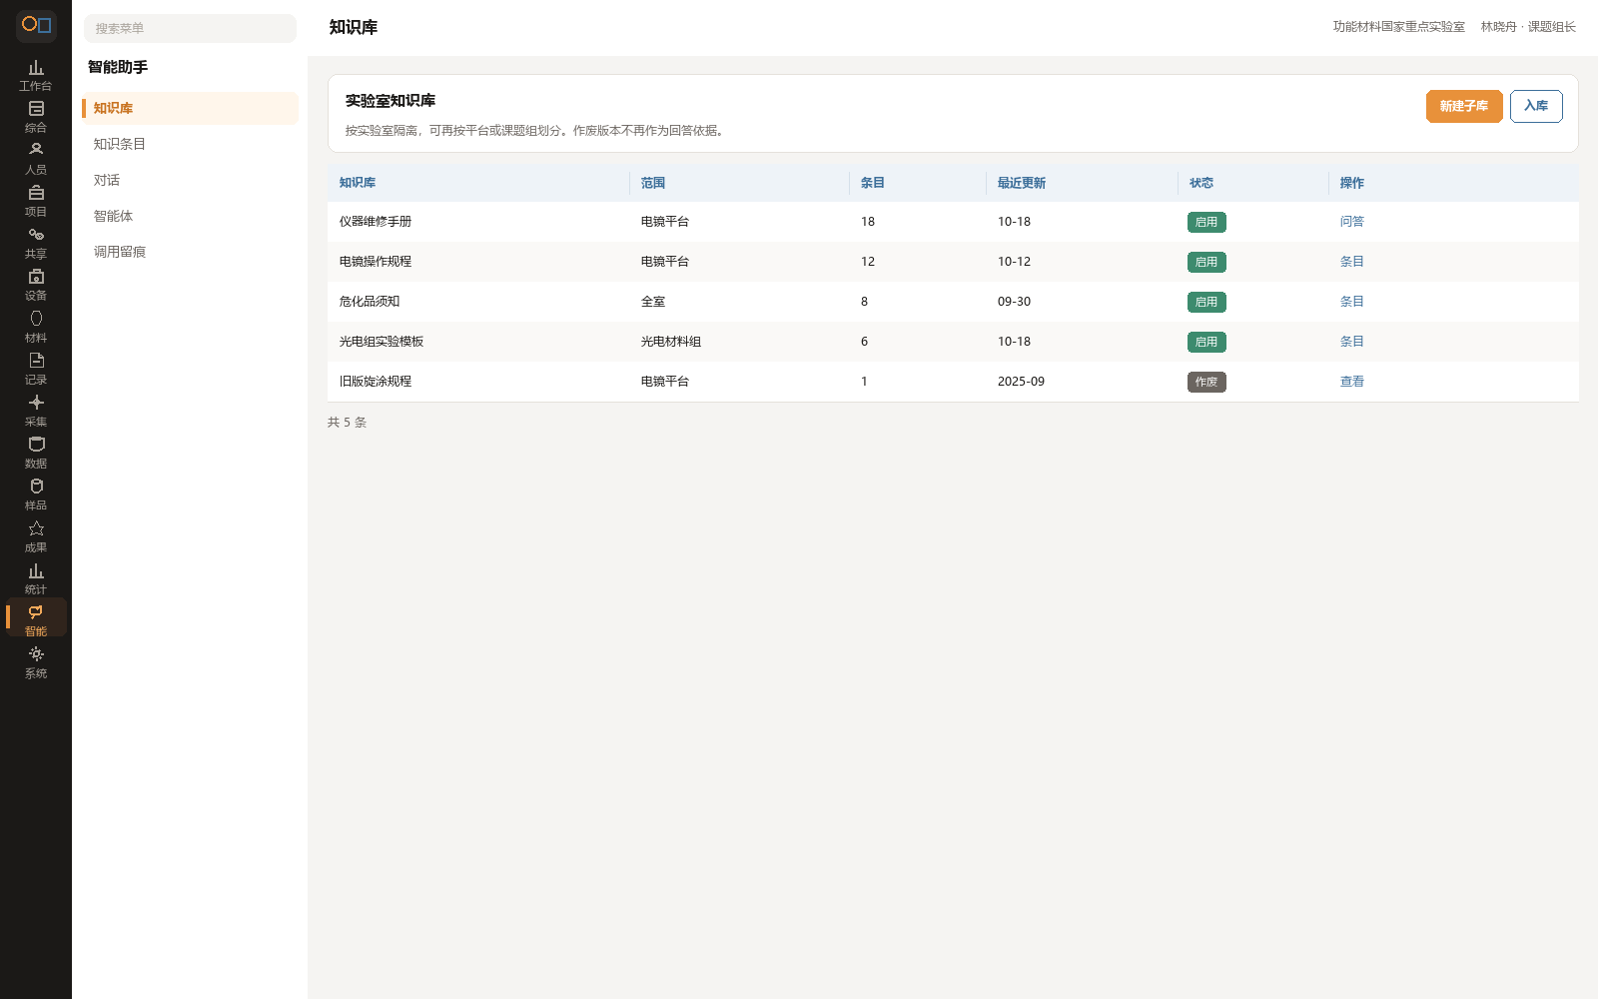Screen dimensions: 1598x999
Task: Click the app logo icon
Action: (x=36, y=25)
